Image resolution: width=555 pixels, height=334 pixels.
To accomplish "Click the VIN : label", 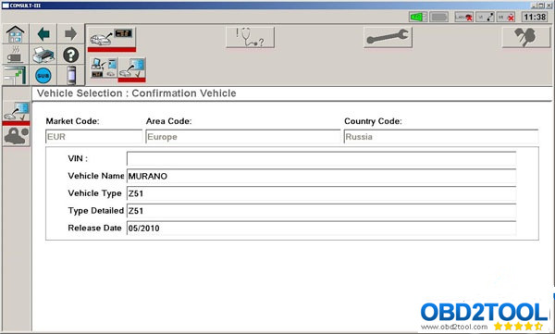I will click(x=78, y=158).
